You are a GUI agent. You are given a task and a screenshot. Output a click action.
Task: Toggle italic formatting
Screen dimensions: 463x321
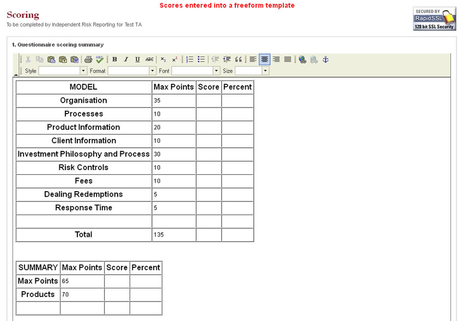coord(126,60)
